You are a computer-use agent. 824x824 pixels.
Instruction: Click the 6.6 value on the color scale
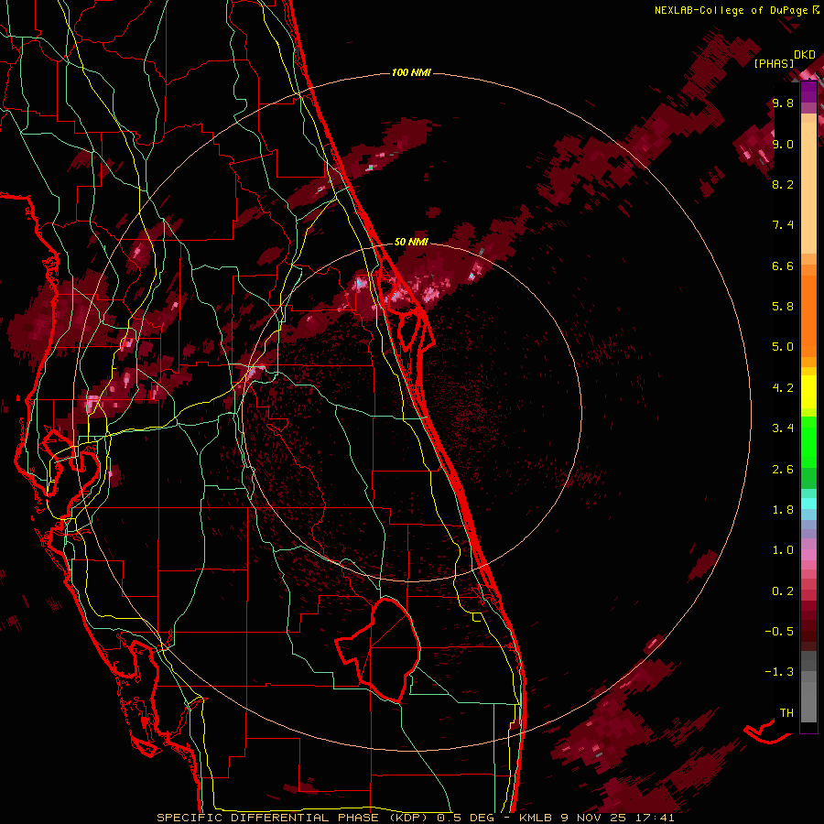point(783,266)
